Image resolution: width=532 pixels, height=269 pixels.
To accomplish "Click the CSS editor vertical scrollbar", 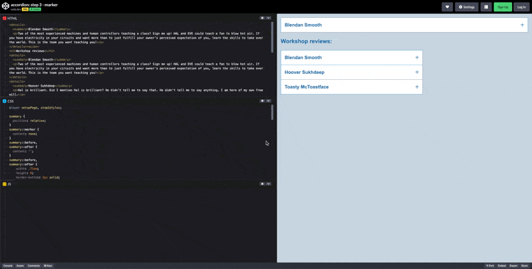I will pyautogui.click(x=272, y=113).
